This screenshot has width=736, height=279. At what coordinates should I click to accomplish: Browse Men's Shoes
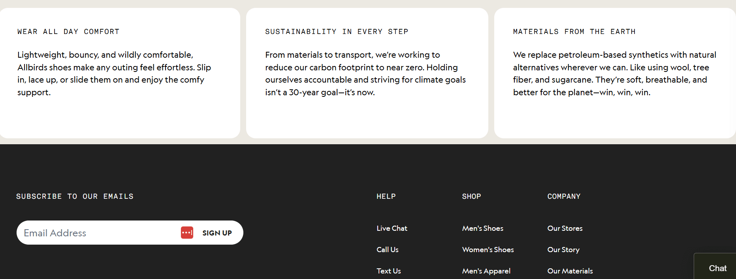click(482, 228)
